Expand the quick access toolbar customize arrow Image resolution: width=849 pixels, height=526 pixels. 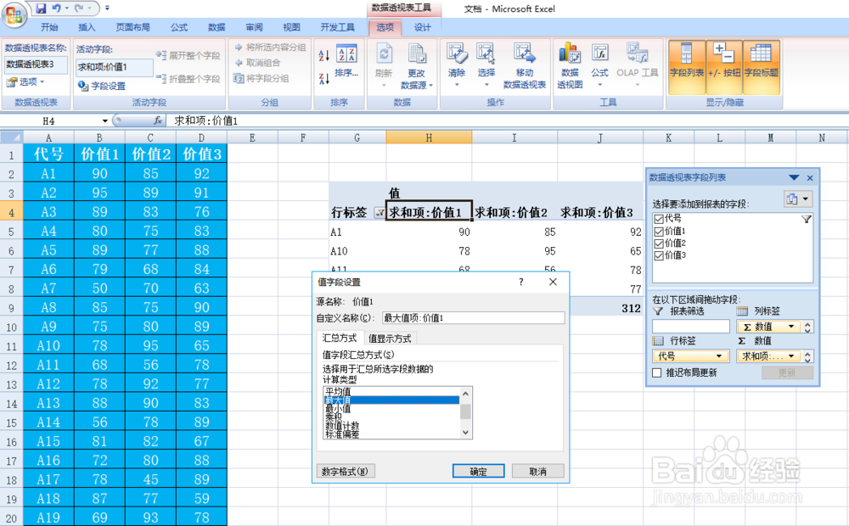coord(107,8)
